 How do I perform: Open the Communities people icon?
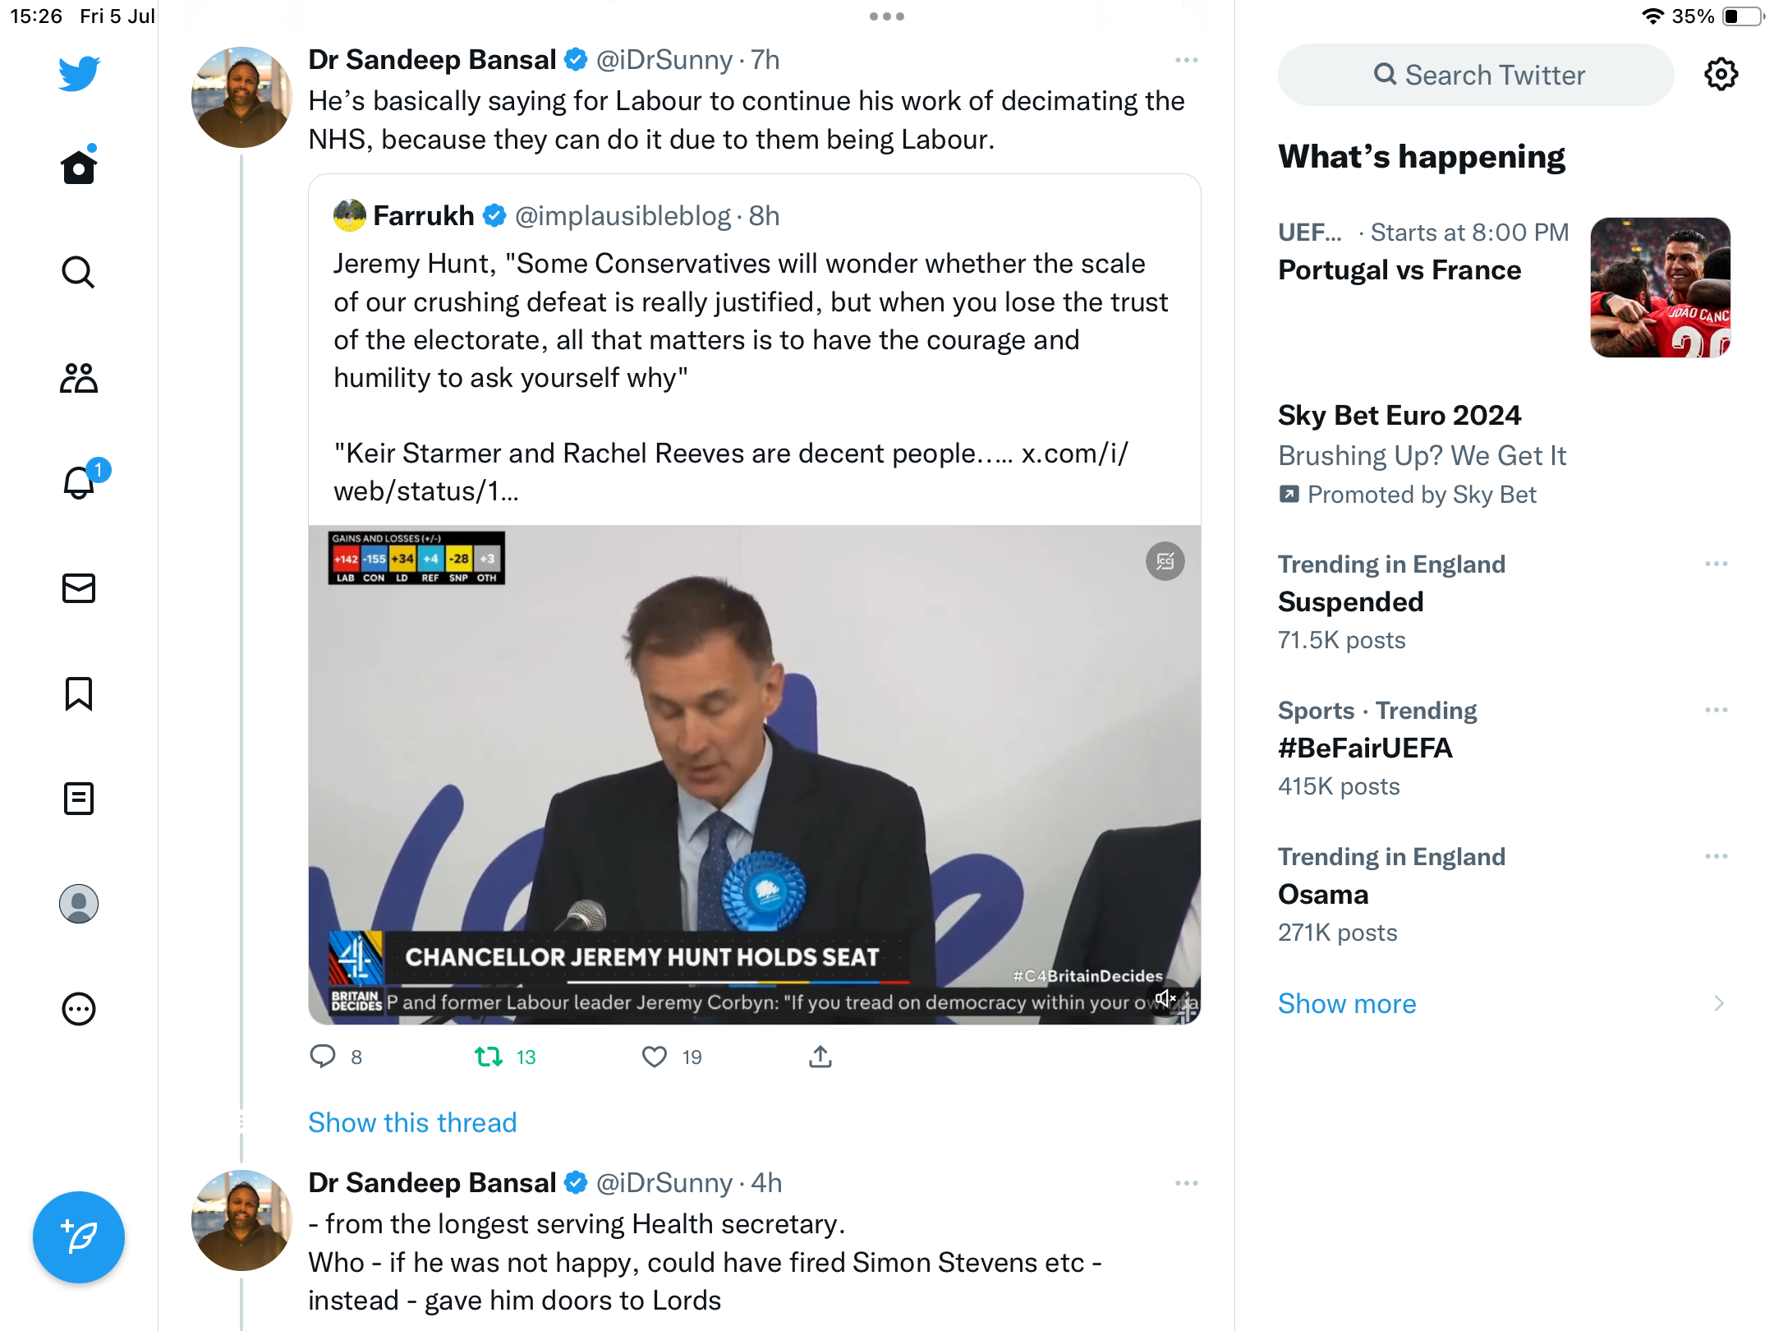[x=79, y=378]
